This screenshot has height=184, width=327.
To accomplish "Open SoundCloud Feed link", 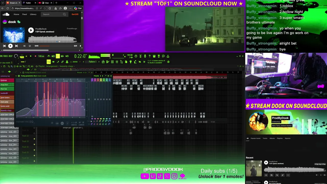I will click(x=25, y=14).
